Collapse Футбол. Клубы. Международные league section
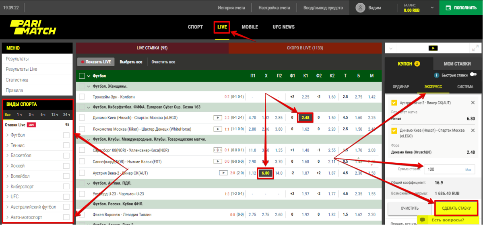Image resolution: width=483 pixels, height=225 pixels. [89, 139]
